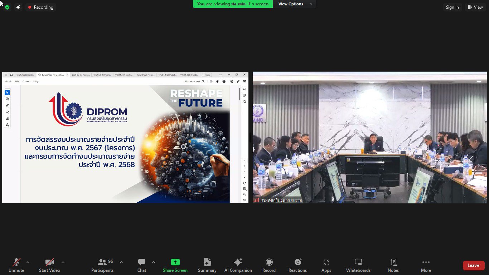Open the Convert menu in Acrobat
The height and width of the screenshot is (275, 489).
26,81
